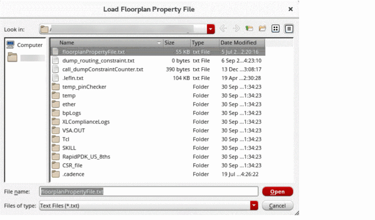The image size is (375, 220).
Task: Click CSR_file folder icon
Action: pyautogui.click(x=56, y=165)
